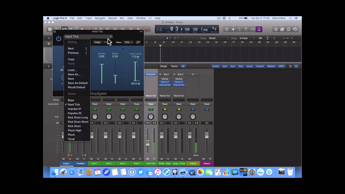Open Twitter from the Dock

point(140,172)
